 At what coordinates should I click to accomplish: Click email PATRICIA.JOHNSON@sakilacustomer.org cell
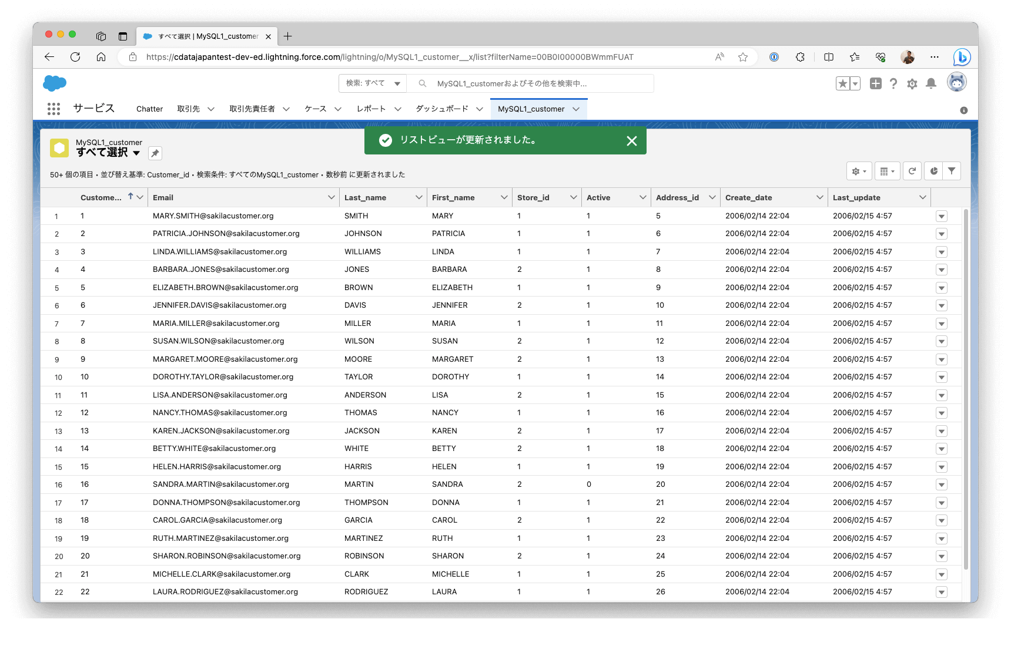tap(226, 234)
